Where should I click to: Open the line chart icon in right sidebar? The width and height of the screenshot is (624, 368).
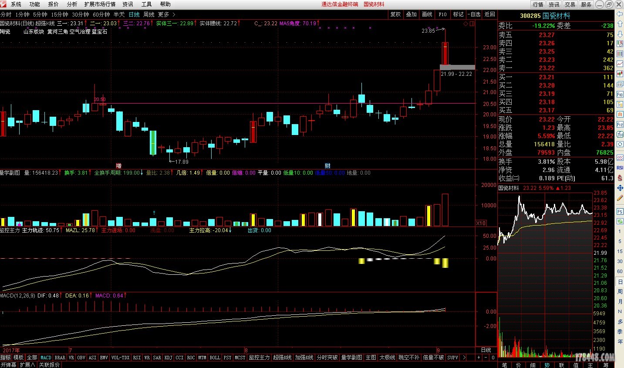(x=620, y=65)
